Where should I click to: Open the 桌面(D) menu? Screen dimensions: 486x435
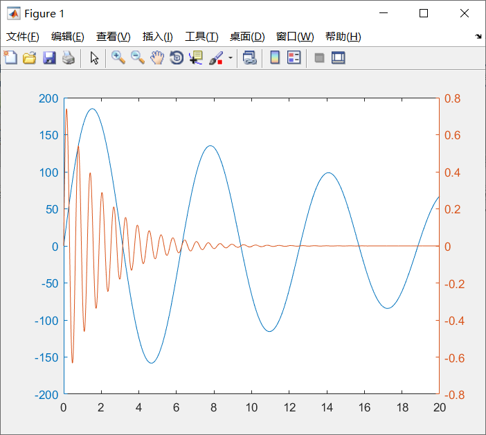[247, 37]
